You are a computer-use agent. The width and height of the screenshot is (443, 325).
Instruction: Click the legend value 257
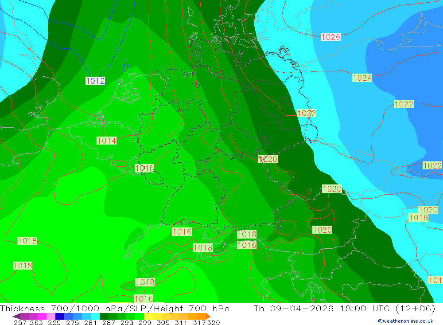(20, 322)
